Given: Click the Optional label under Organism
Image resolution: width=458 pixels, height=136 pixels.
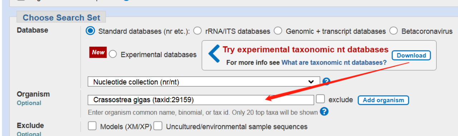Looking at the screenshot, I should (29, 103).
